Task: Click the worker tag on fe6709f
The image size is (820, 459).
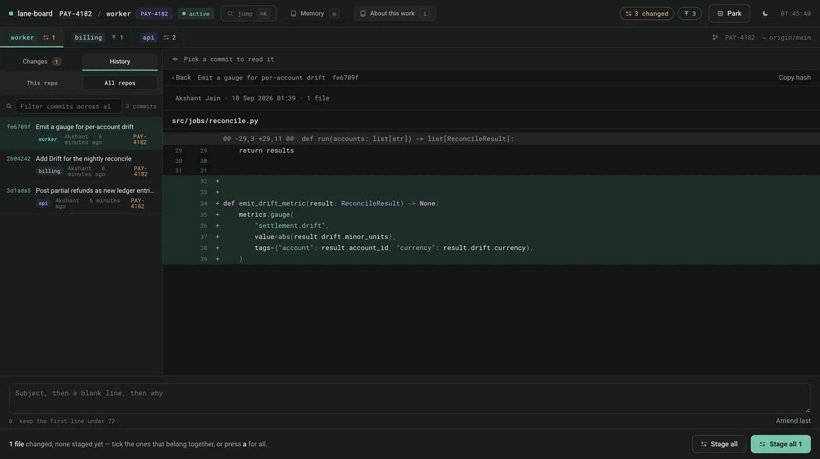Action: point(48,139)
